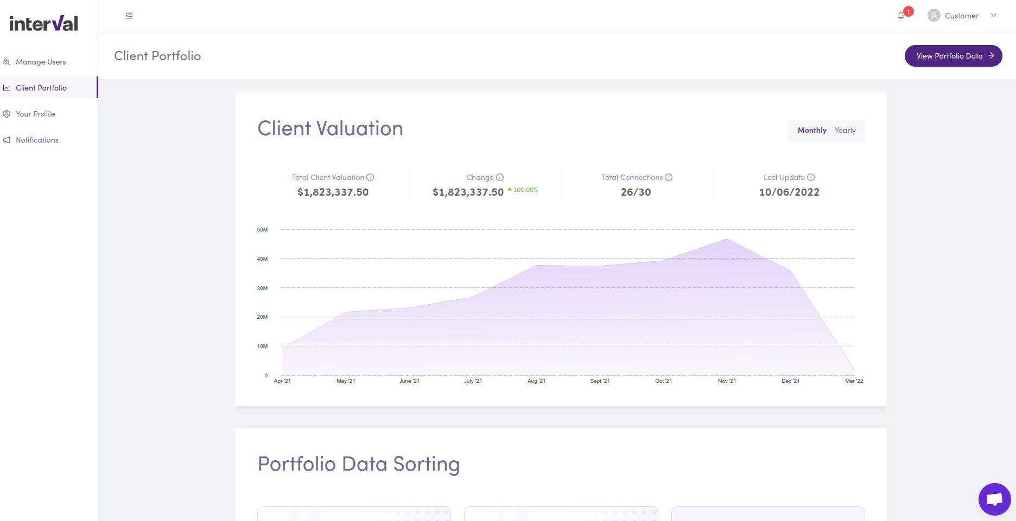Open Manage Users in sidebar
The height and width of the screenshot is (521, 1016).
(41, 62)
